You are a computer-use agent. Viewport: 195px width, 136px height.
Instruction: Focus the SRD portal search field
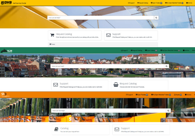pos(109,111)
